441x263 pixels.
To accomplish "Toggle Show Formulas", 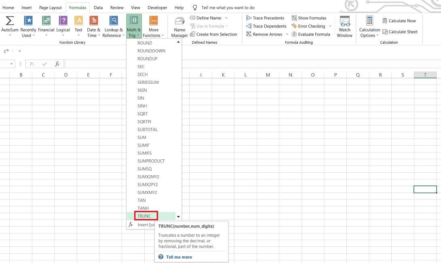I will [309, 18].
